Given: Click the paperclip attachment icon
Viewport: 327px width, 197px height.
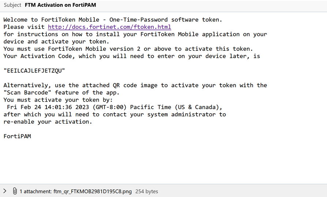Looking at the screenshot, I should (x=15, y=191).
